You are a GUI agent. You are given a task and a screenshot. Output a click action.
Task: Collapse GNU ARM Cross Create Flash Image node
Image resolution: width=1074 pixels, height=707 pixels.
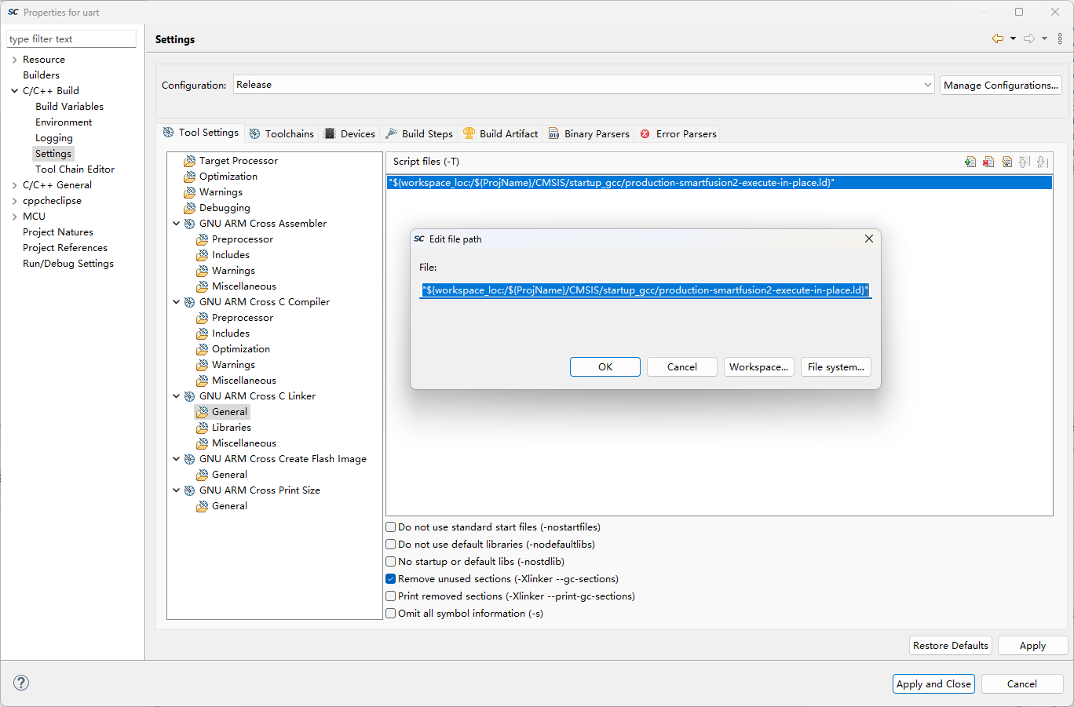pos(176,459)
